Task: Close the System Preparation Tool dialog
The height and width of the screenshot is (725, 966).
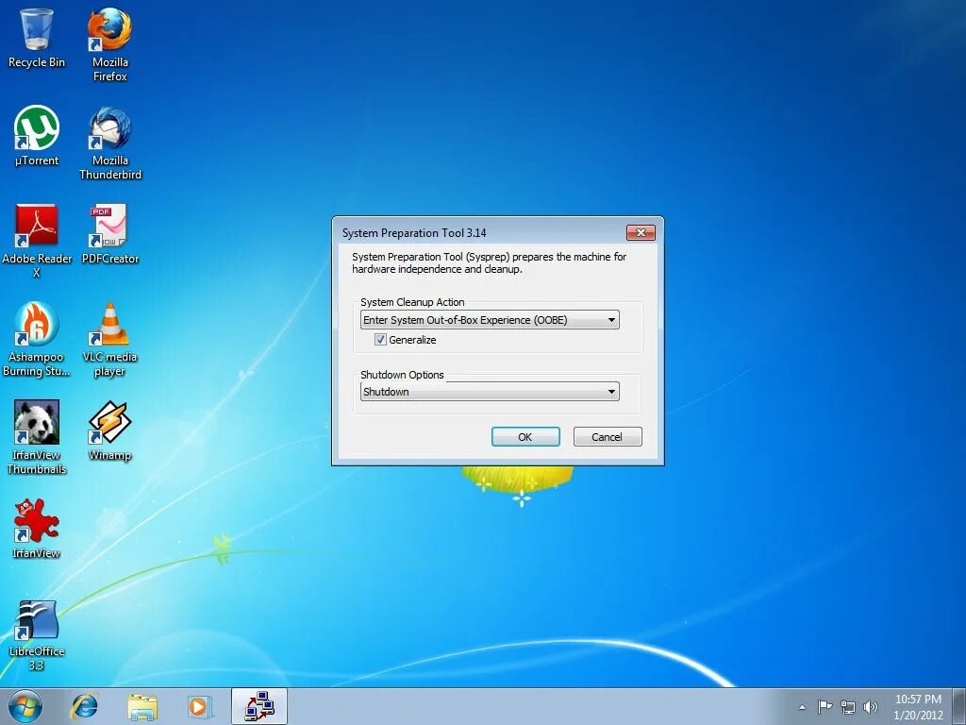Action: tap(641, 232)
